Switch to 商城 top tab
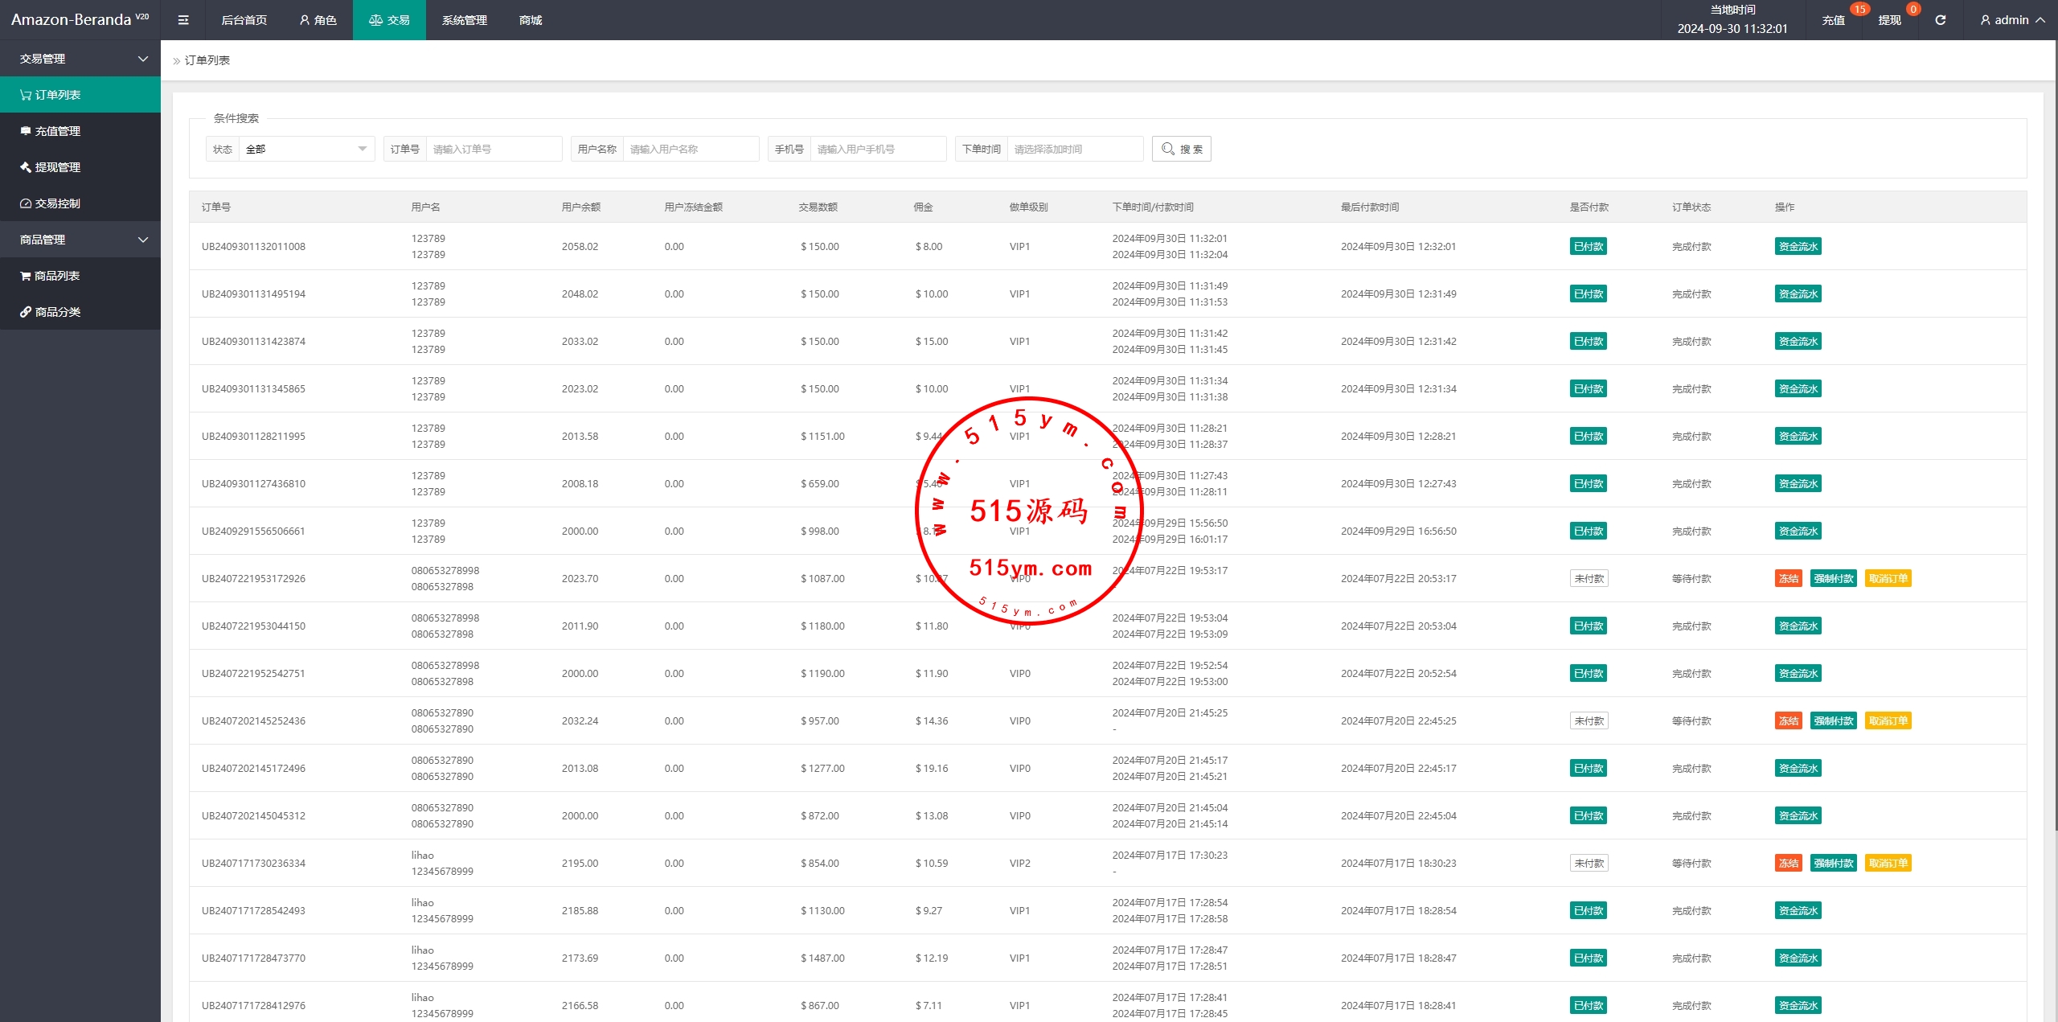This screenshot has width=2058, height=1022. (531, 20)
